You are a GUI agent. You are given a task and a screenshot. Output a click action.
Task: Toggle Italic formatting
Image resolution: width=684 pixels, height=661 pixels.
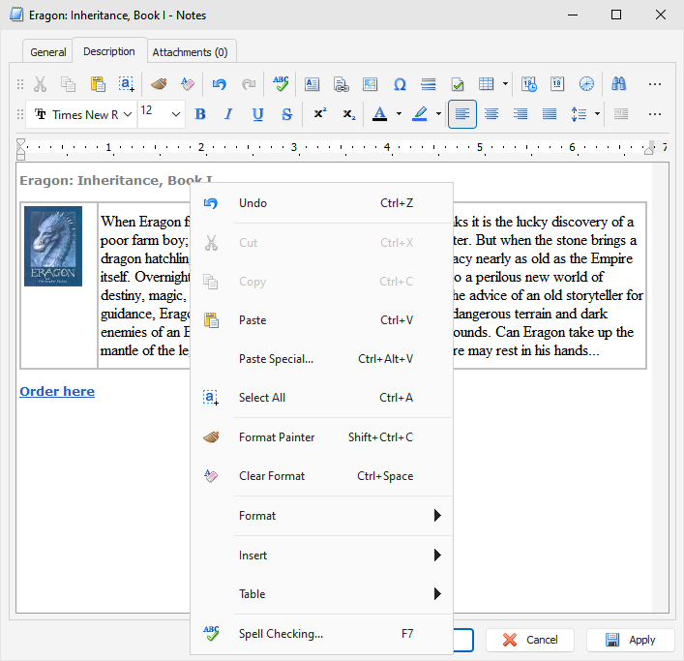pyautogui.click(x=228, y=114)
